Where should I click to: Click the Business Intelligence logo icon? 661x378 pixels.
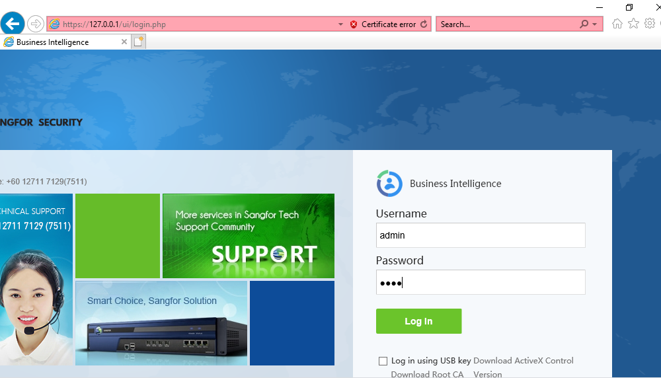(x=389, y=184)
